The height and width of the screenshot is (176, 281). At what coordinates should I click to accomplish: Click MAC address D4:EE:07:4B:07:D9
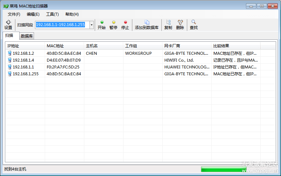(64, 60)
